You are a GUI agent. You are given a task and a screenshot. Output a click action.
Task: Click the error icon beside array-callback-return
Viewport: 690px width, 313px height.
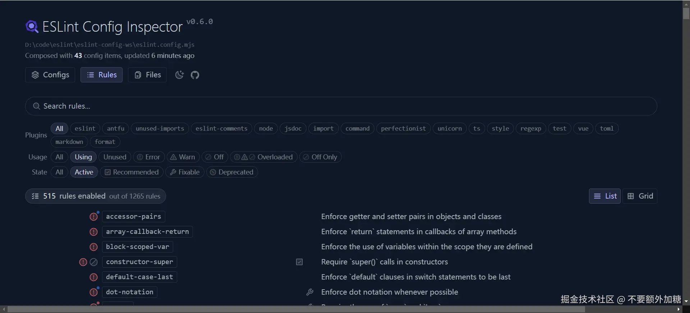coord(93,232)
